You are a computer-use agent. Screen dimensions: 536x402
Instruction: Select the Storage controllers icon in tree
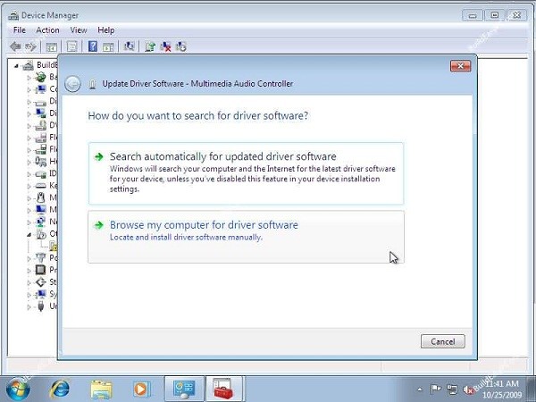click(x=41, y=282)
